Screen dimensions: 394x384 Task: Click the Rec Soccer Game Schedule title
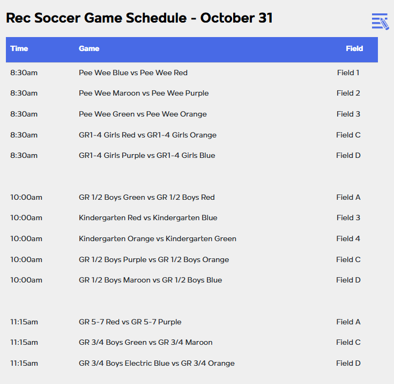139,18
